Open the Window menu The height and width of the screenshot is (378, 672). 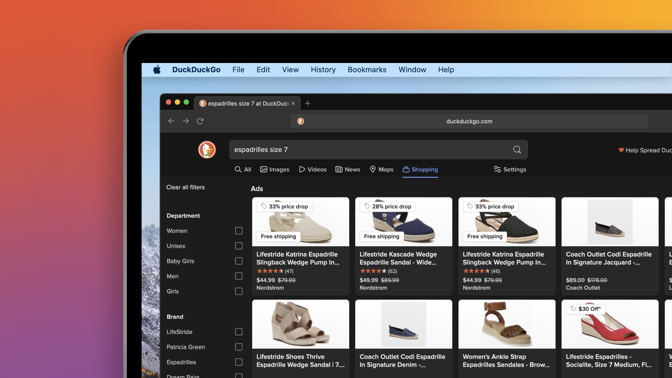[x=412, y=70]
